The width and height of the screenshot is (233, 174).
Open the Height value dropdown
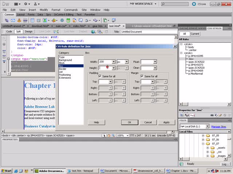coord(114,68)
